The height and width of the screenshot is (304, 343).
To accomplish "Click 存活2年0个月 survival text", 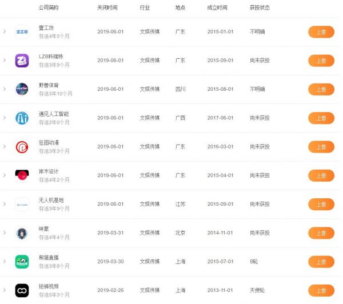I will tap(54, 122).
